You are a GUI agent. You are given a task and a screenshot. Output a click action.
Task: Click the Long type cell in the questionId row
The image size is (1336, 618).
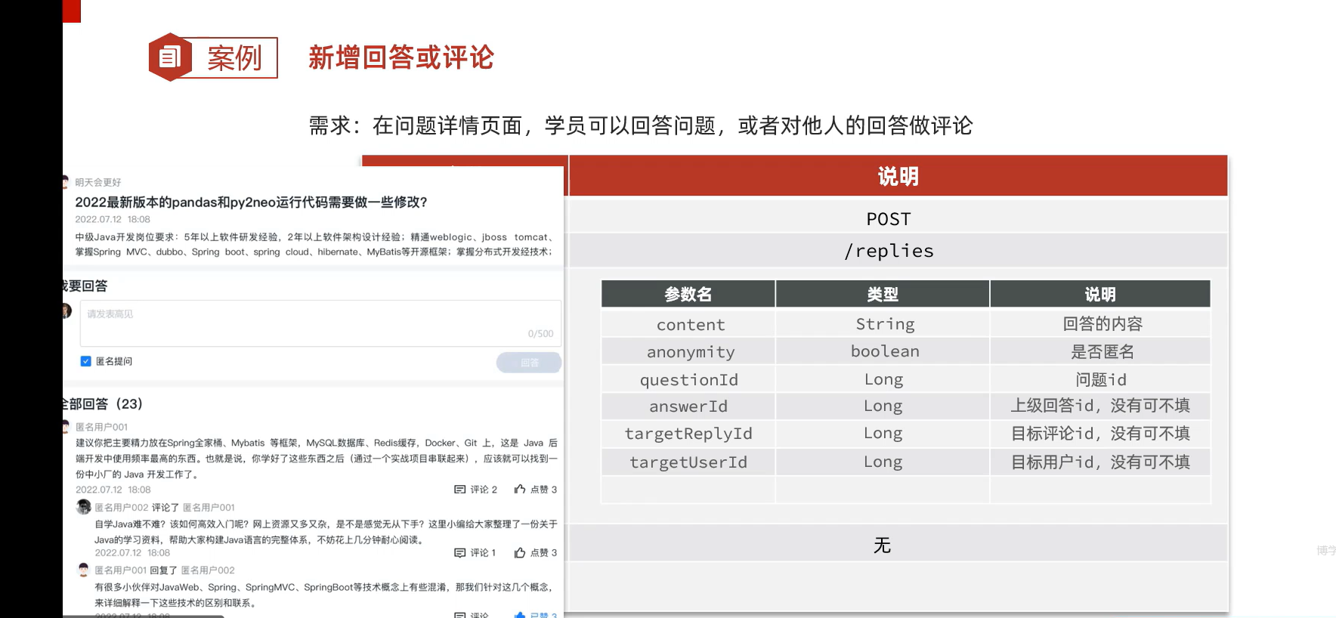coord(883,379)
